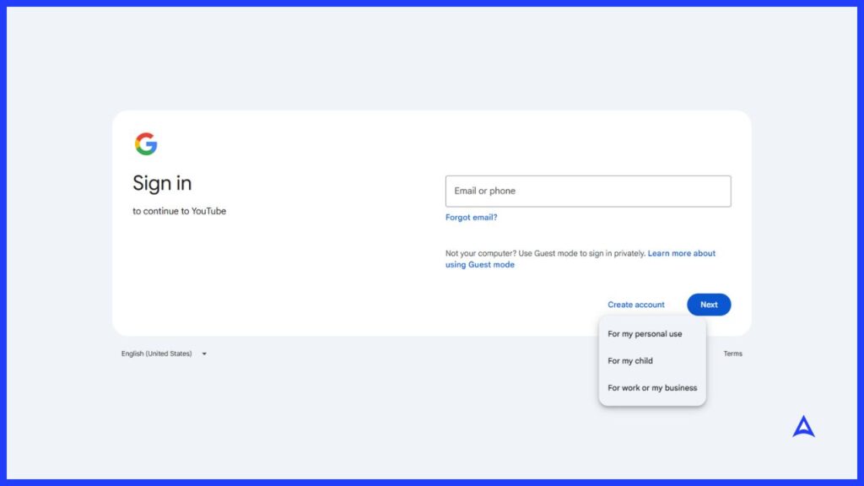Choose For my personal use
This screenshot has width=864, height=486.
click(645, 334)
